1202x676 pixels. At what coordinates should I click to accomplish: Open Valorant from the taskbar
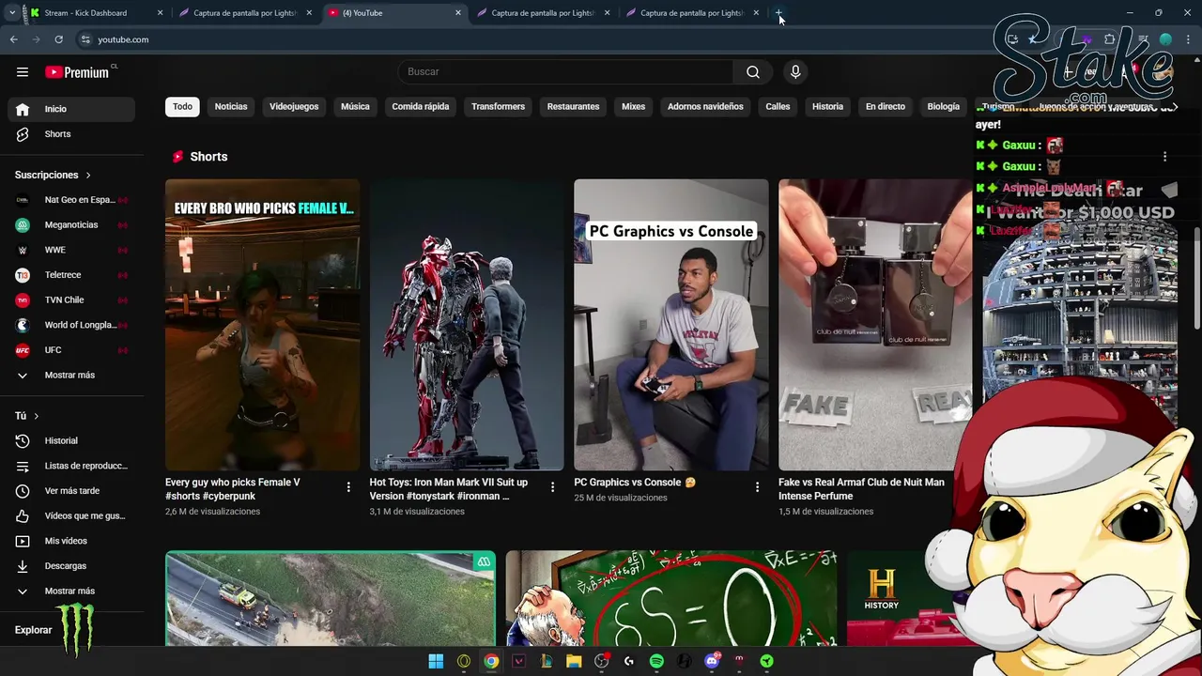coord(518,661)
